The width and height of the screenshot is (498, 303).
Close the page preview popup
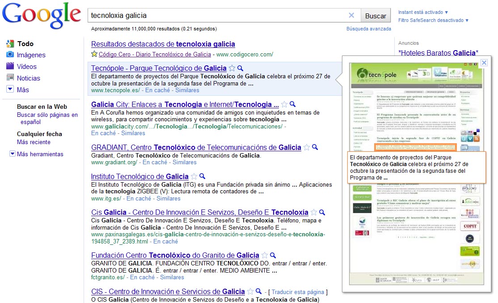[x=484, y=63]
